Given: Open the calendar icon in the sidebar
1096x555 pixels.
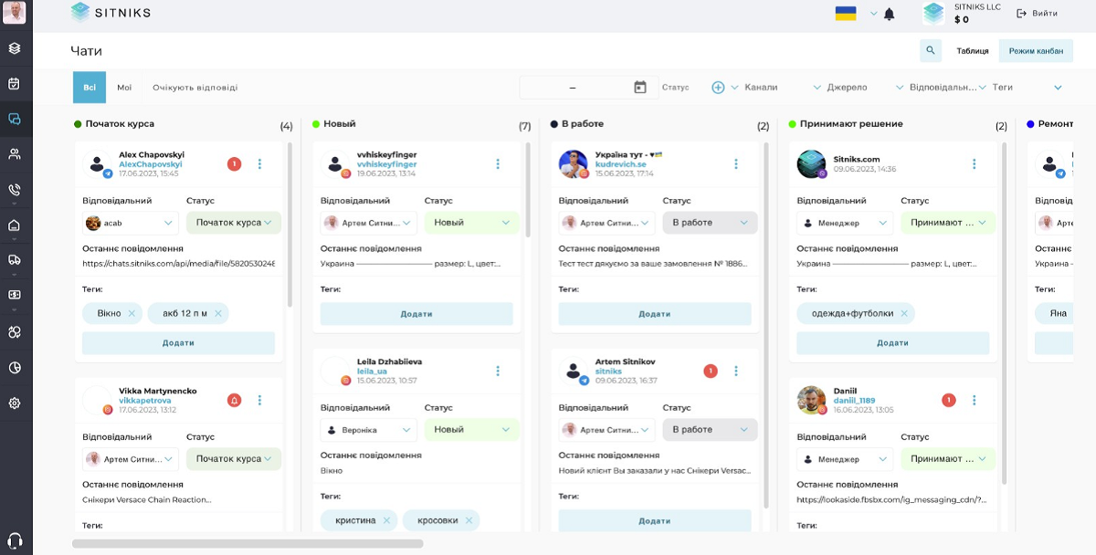Looking at the screenshot, I should click(x=15, y=84).
